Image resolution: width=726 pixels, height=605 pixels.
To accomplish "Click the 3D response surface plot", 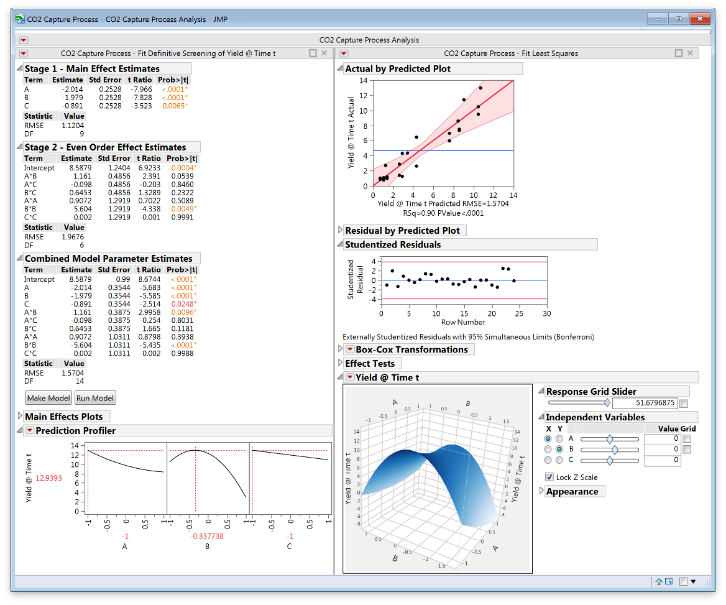I will 438,479.
